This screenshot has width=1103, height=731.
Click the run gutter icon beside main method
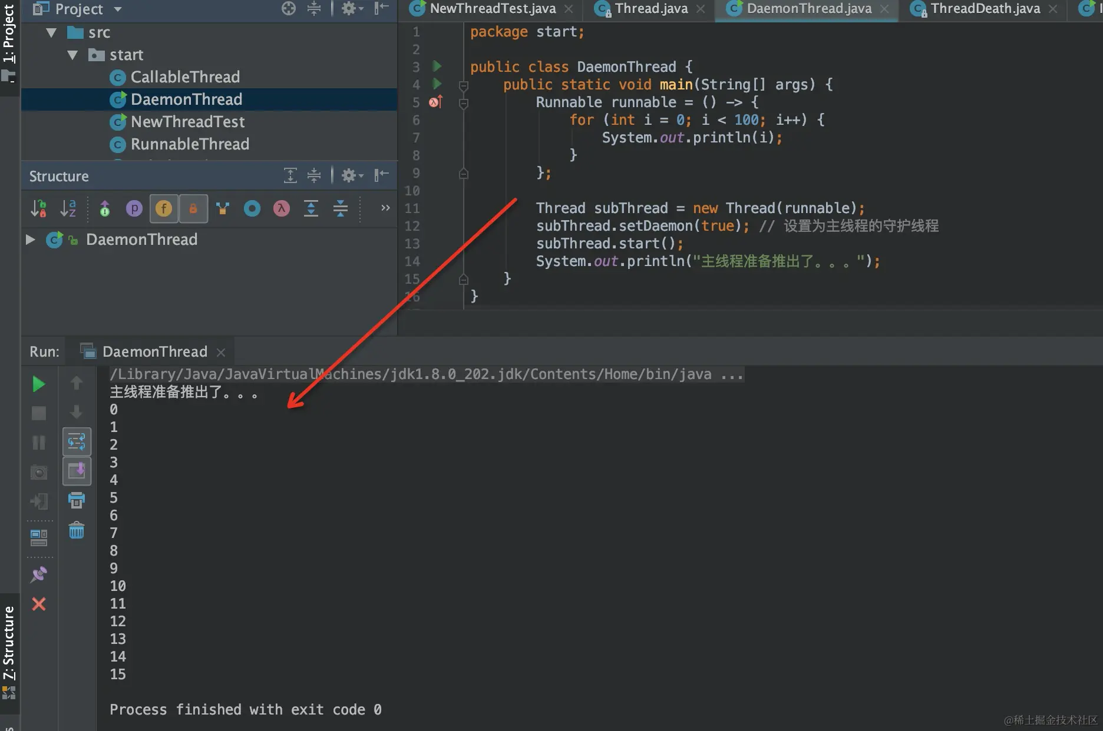point(437,84)
